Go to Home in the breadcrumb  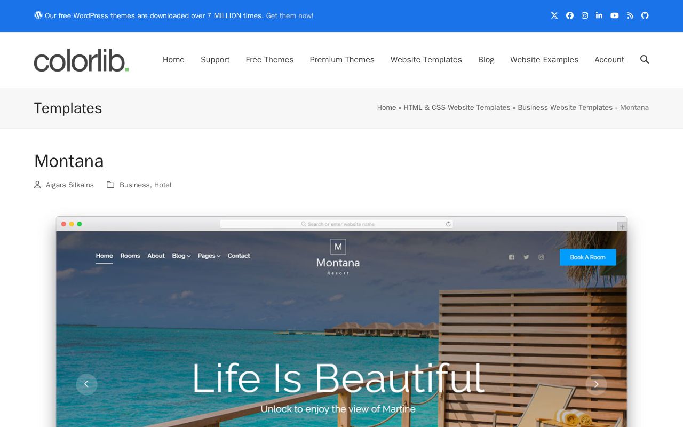coord(386,108)
